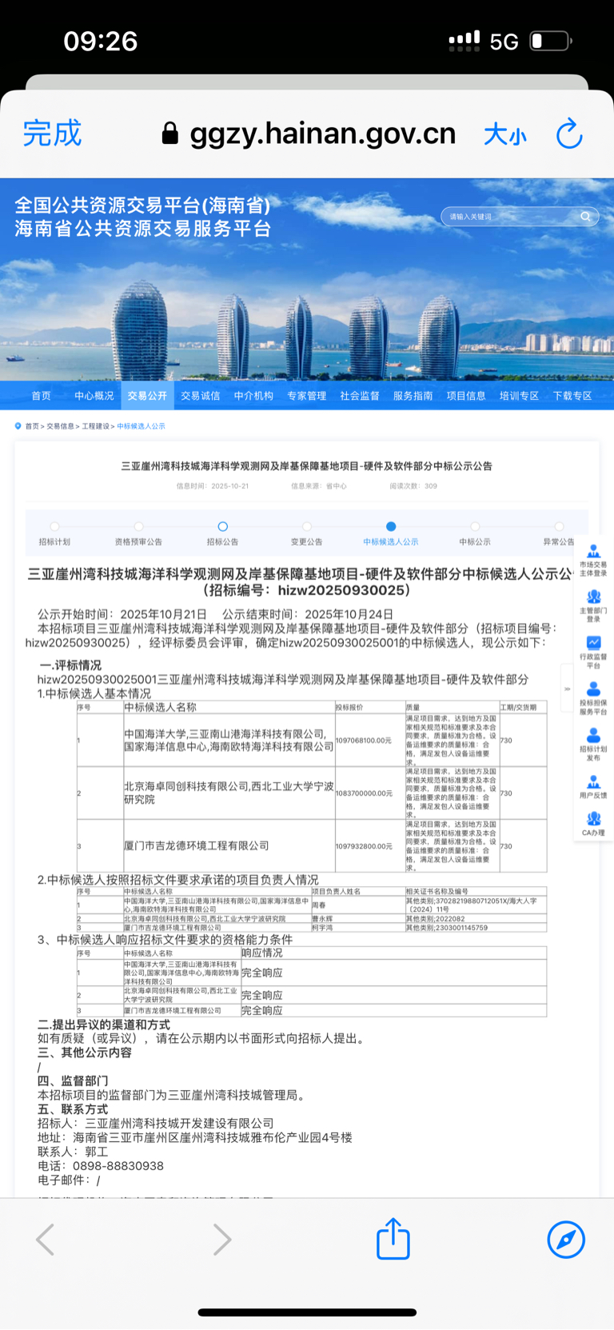Image resolution: width=614 pixels, height=1330 pixels.
Task: Go back with the browser back arrow
Action: pos(46,1240)
